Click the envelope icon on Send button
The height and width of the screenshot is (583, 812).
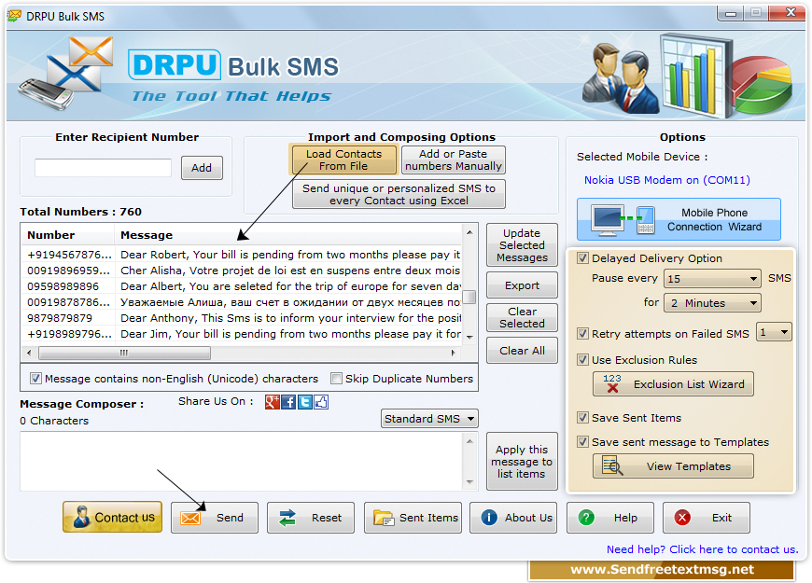click(190, 518)
